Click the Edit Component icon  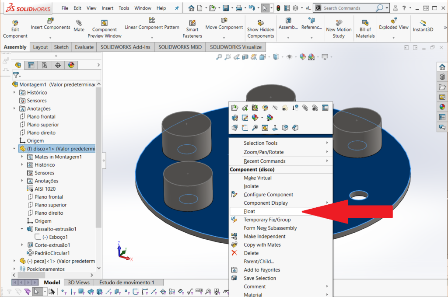pyautogui.click(x=15, y=29)
